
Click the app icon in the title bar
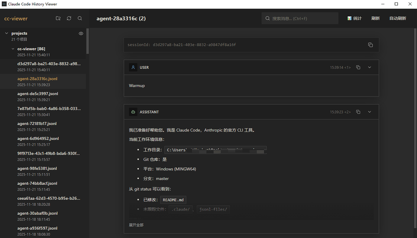4,4
